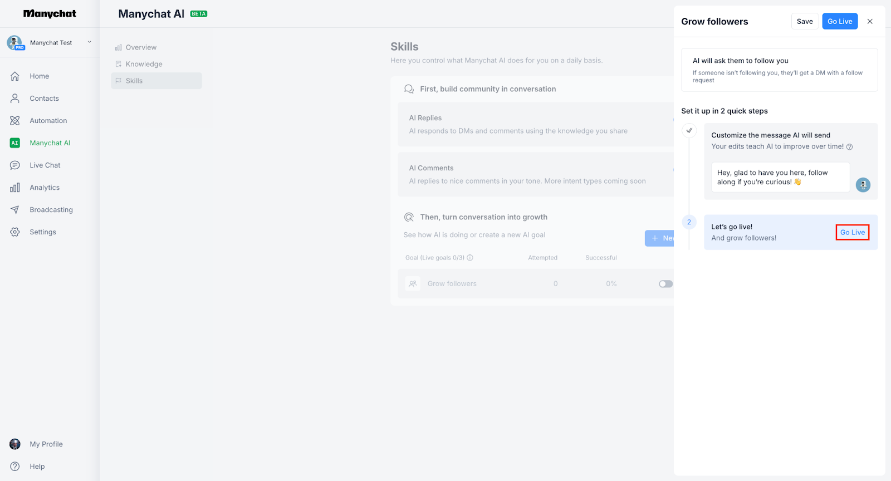Viewport: 891px width, 481px height.
Task: Click the Broadcasting paper plane icon
Action: pos(15,210)
